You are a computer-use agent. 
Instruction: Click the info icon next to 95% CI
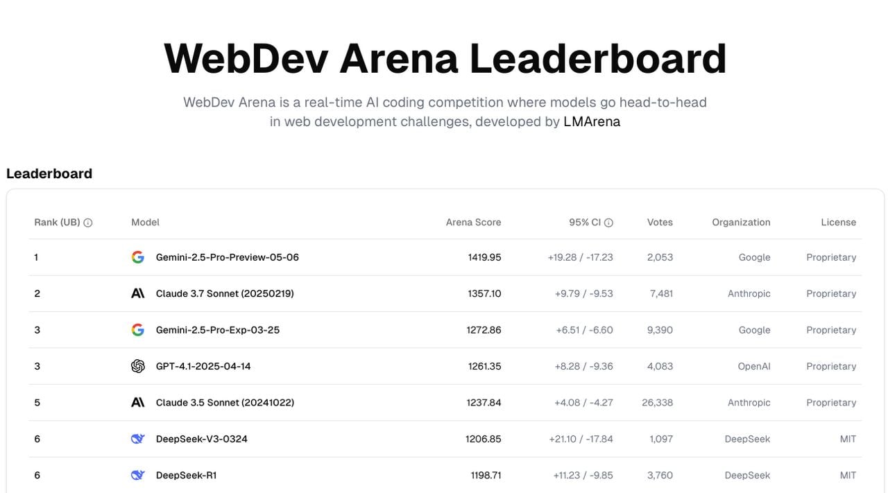608,223
